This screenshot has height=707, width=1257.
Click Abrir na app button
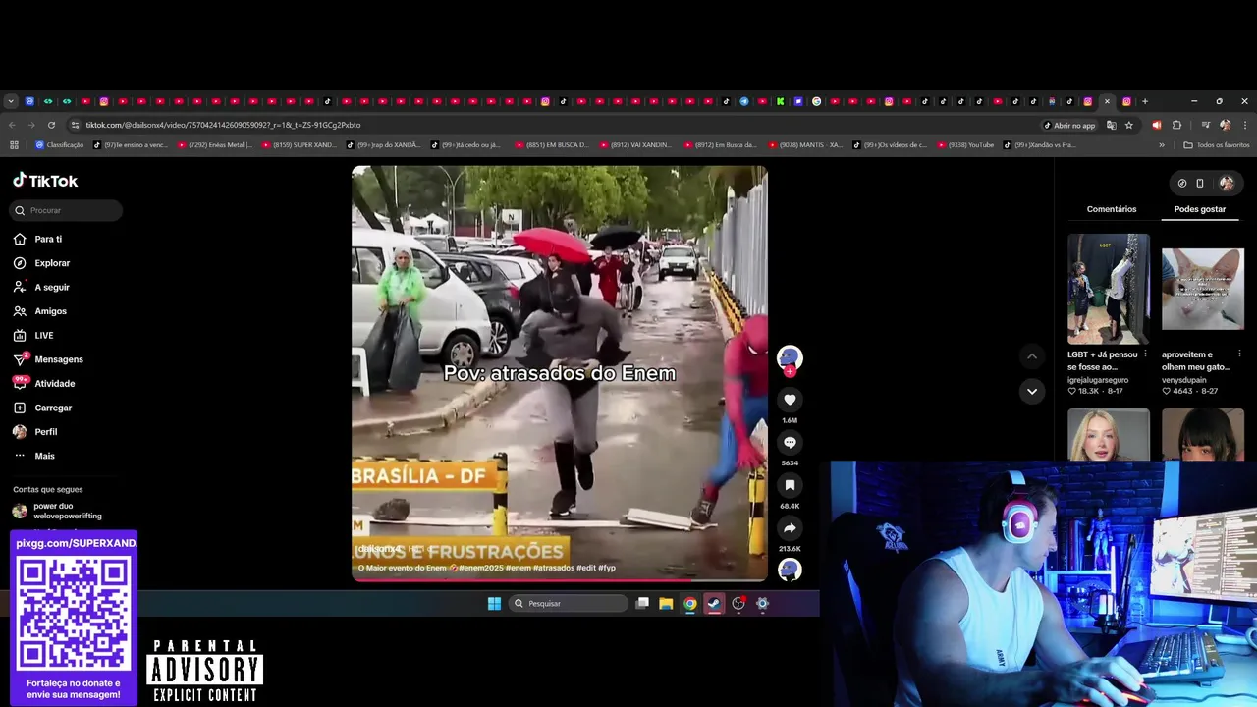click(x=1069, y=125)
